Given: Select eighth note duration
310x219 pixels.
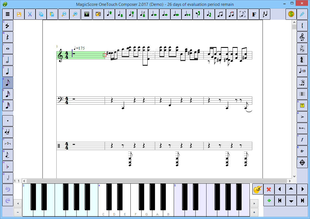Looking at the screenshot, I should [8, 83].
